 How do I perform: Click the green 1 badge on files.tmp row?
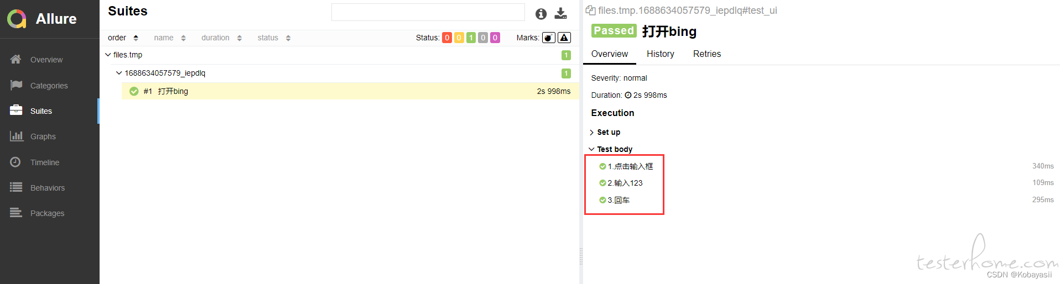566,55
